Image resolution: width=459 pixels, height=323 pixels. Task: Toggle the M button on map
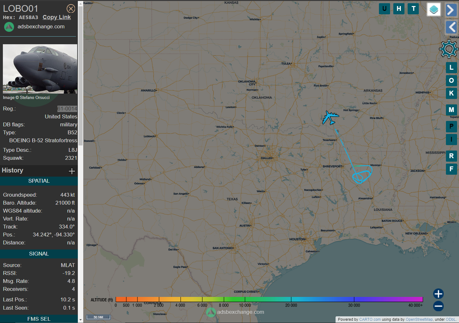451,110
